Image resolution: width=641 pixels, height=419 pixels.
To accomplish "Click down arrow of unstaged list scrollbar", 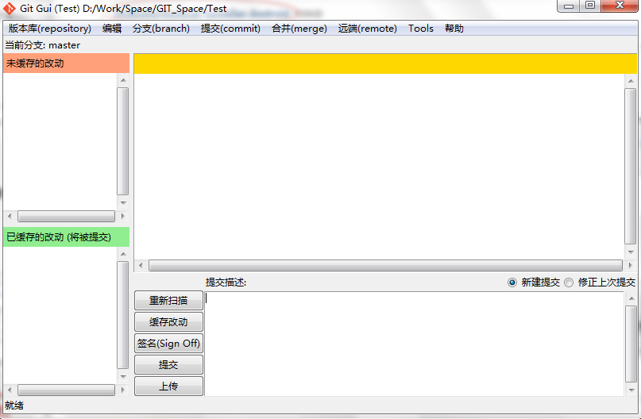I will 123,203.
